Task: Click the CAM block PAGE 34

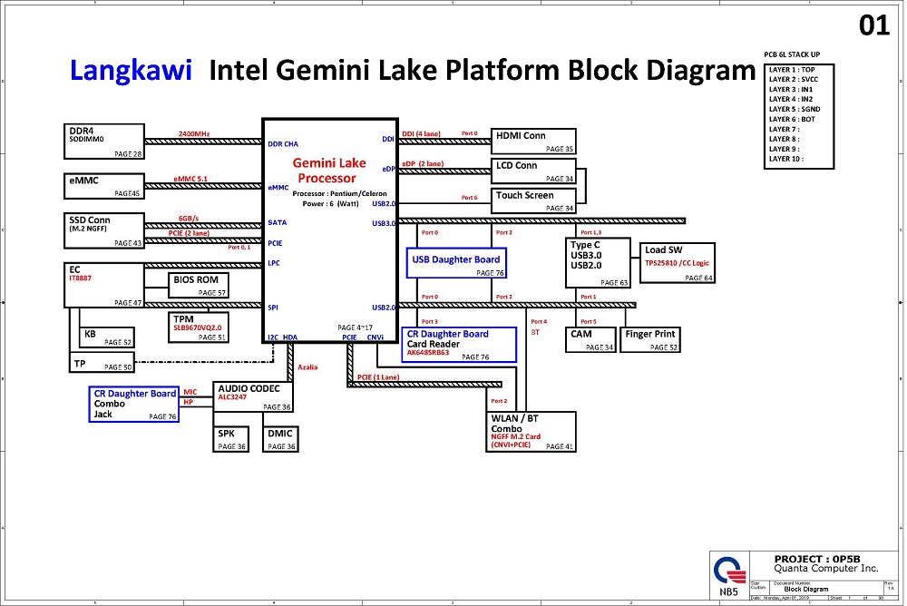Action: 590,340
